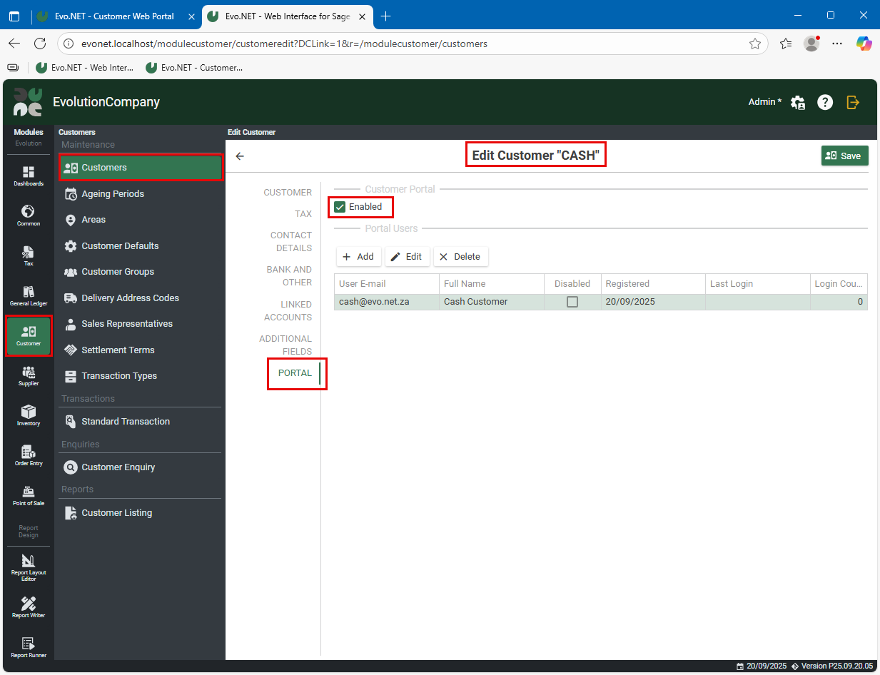This screenshot has height=675, width=880.
Task: Uncheck the Customer Portal Enabled checkbox
Action: click(340, 207)
